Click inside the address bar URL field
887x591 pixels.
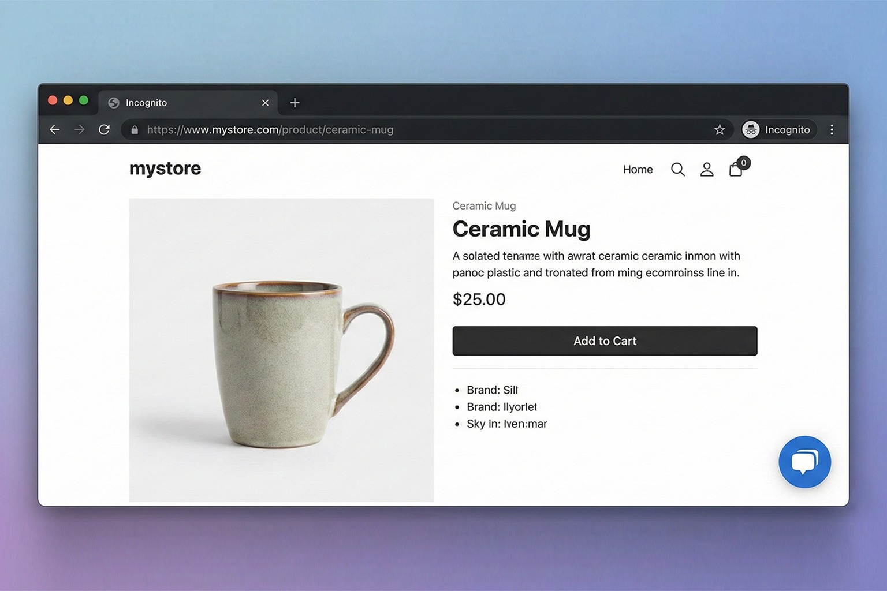(x=271, y=129)
